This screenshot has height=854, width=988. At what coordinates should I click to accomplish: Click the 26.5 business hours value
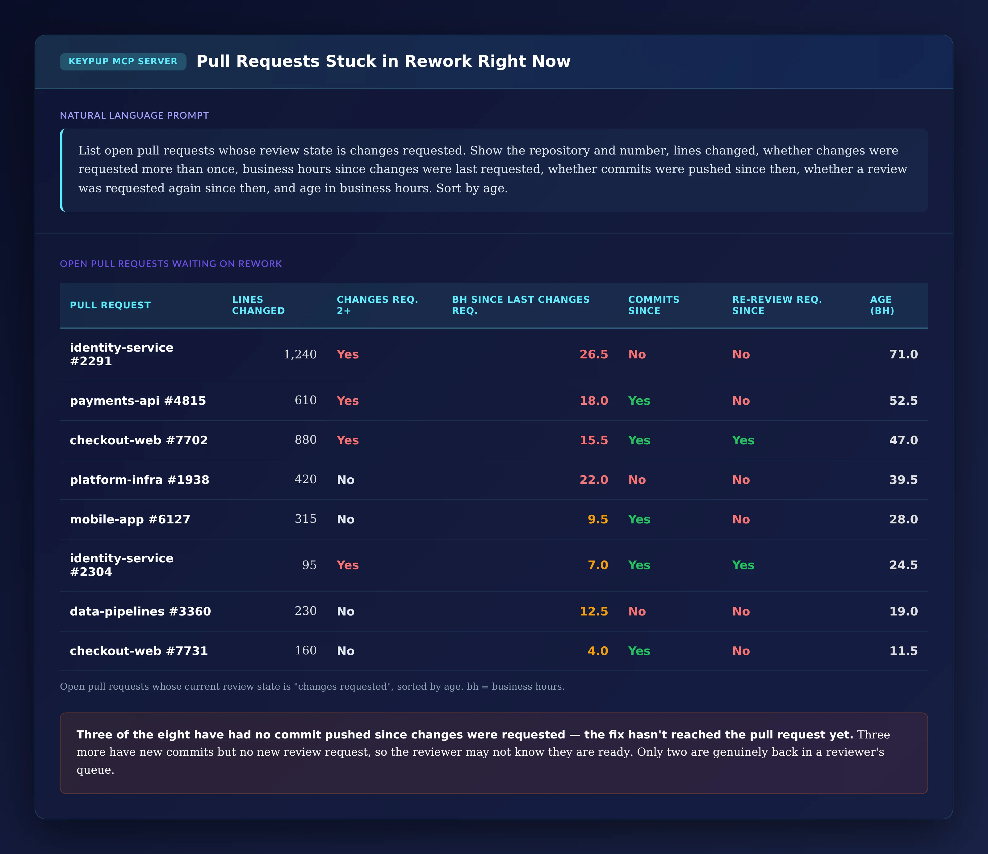[x=594, y=354]
